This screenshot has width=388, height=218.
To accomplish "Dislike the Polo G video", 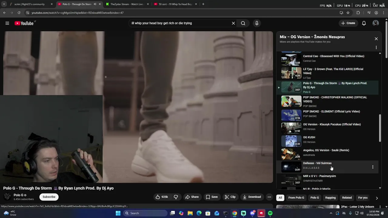I will coord(176,197).
